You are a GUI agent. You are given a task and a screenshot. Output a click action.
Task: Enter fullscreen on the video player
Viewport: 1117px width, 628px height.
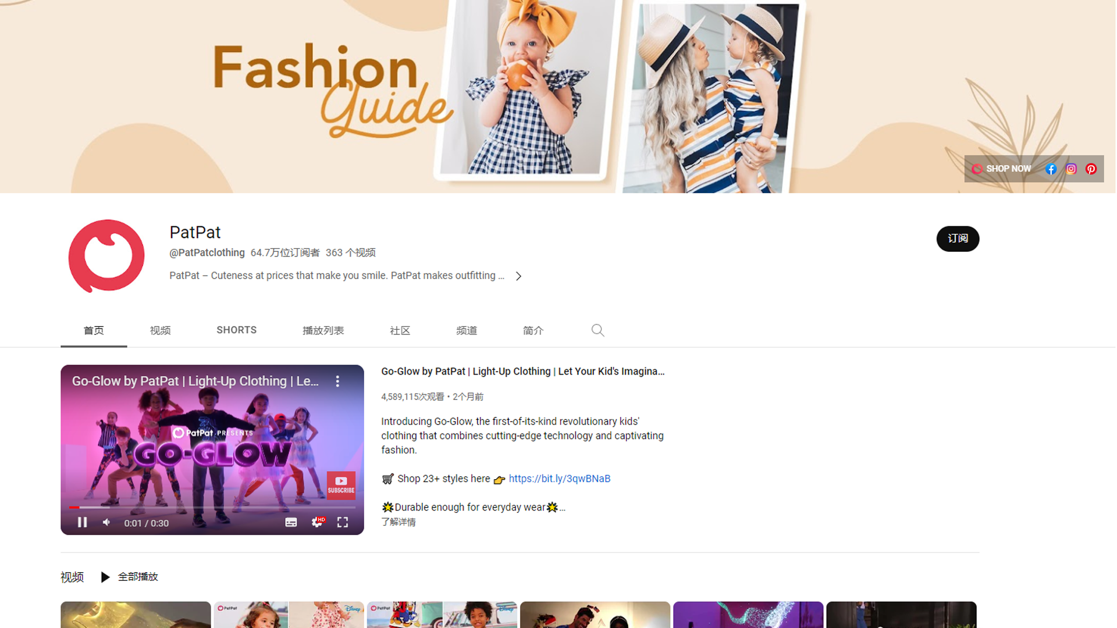[x=343, y=522]
